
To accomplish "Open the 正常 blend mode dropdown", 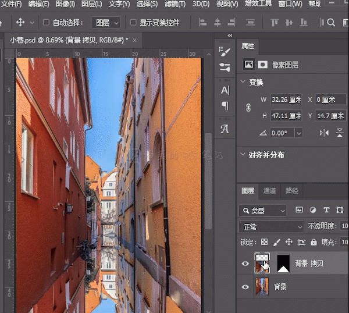I will click(x=271, y=227).
